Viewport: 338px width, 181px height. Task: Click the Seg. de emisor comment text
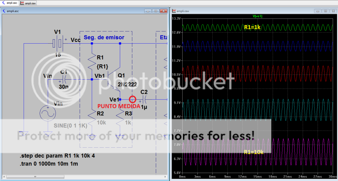tap(104, 37)
